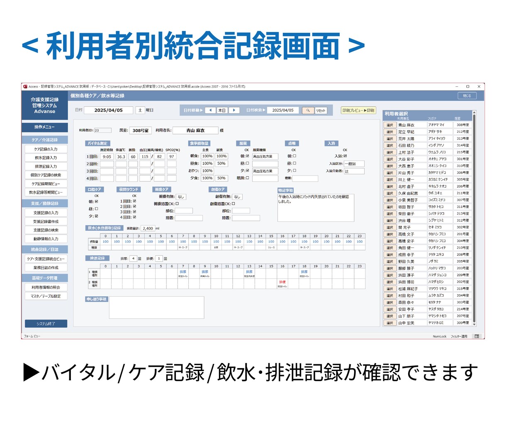
Task: Toggle 入浴 checkbox
Action: pos(345,156)
